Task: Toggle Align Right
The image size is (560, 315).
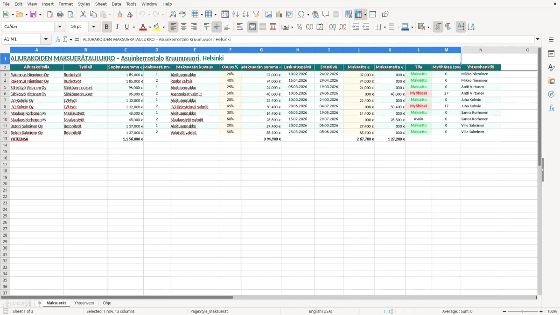Action: click(x=194, y=27)
